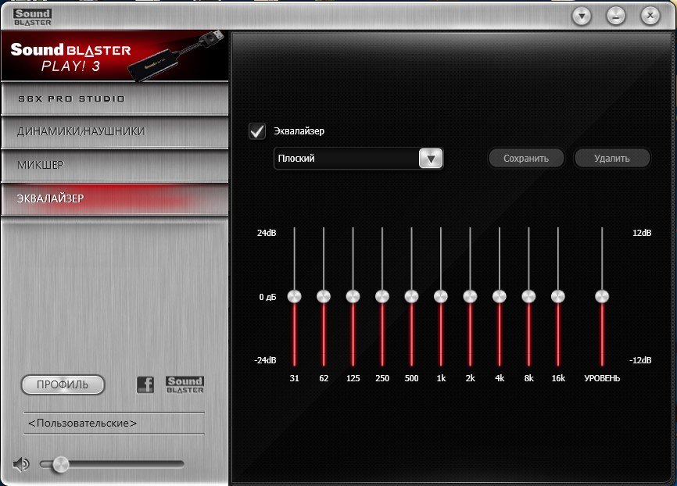Minimize the Sound Blaster window

(616, 16)
